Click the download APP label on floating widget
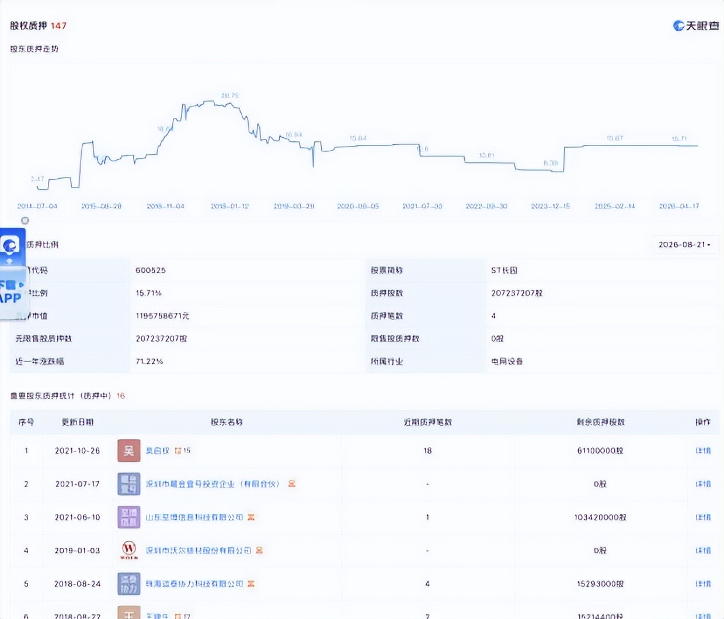Image resolution: width=724 pixels, height=619 pixels. coord(12,291)
